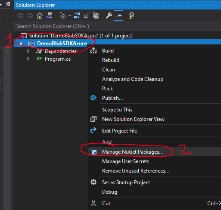This screenshot has height=210, width=221.
Task: Click the C# project icon beside DemoBlobSDKAzure
Action: [31, 43]
